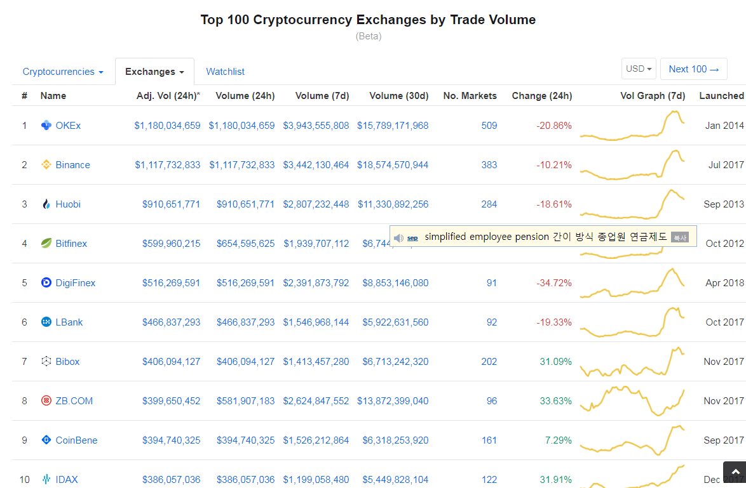
Task: Sort by No. Markets column header
Action: tap(470, 96)
